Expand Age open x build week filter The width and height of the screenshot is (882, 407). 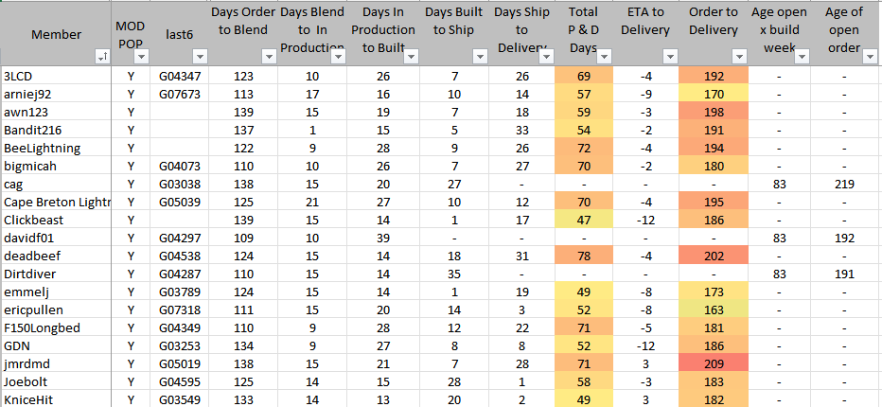pos(801,57)
